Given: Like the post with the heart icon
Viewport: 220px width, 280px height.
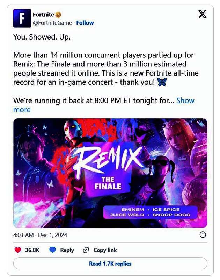Looking at the screenshot, I should (18, 250).
